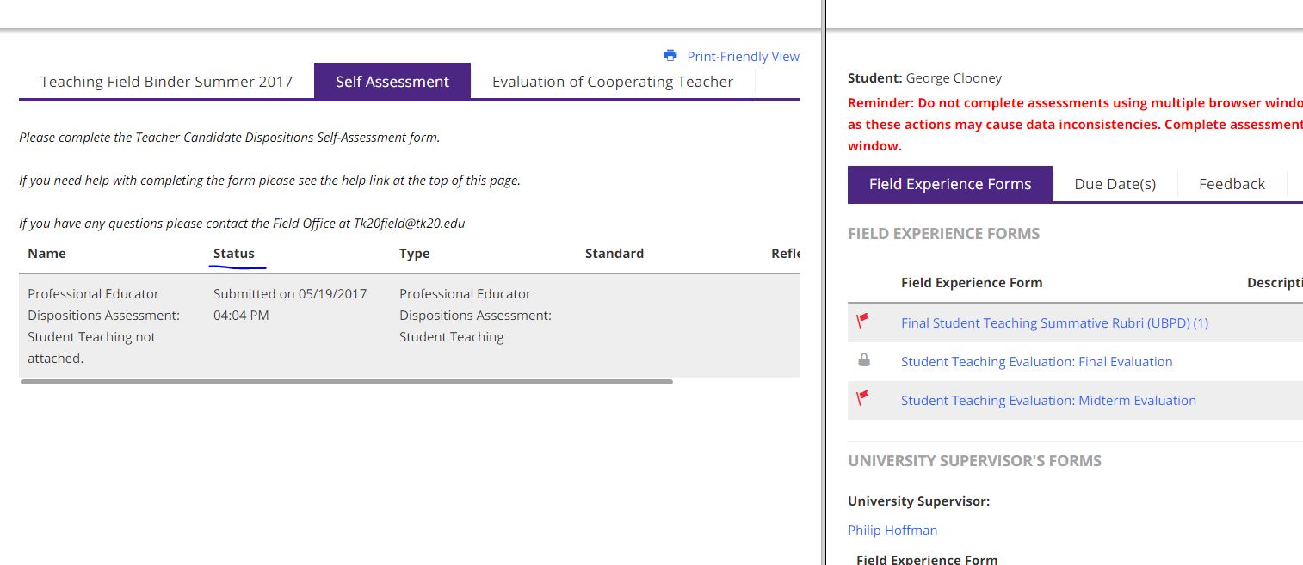The width and height of the screenshot is (1303, 565).
Task: Click the printer icon beside Print-Friendly View
Action: point(670,56)
